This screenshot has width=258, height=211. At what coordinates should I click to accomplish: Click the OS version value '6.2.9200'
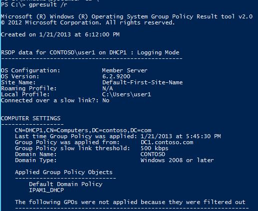116,76
